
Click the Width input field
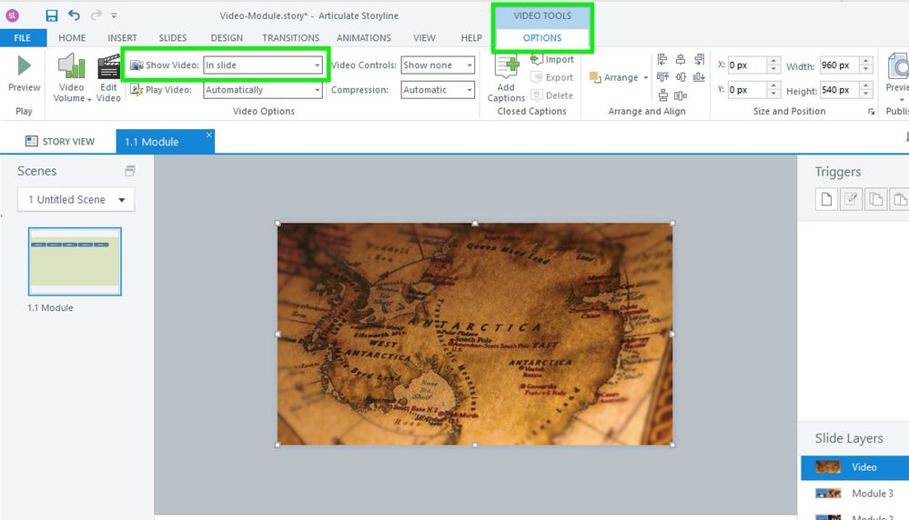840,65
